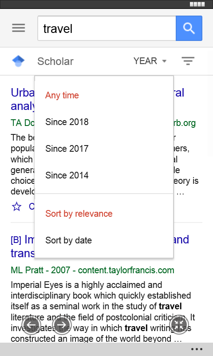
Task: Save first result with star icon
Action: coord(17,206)
